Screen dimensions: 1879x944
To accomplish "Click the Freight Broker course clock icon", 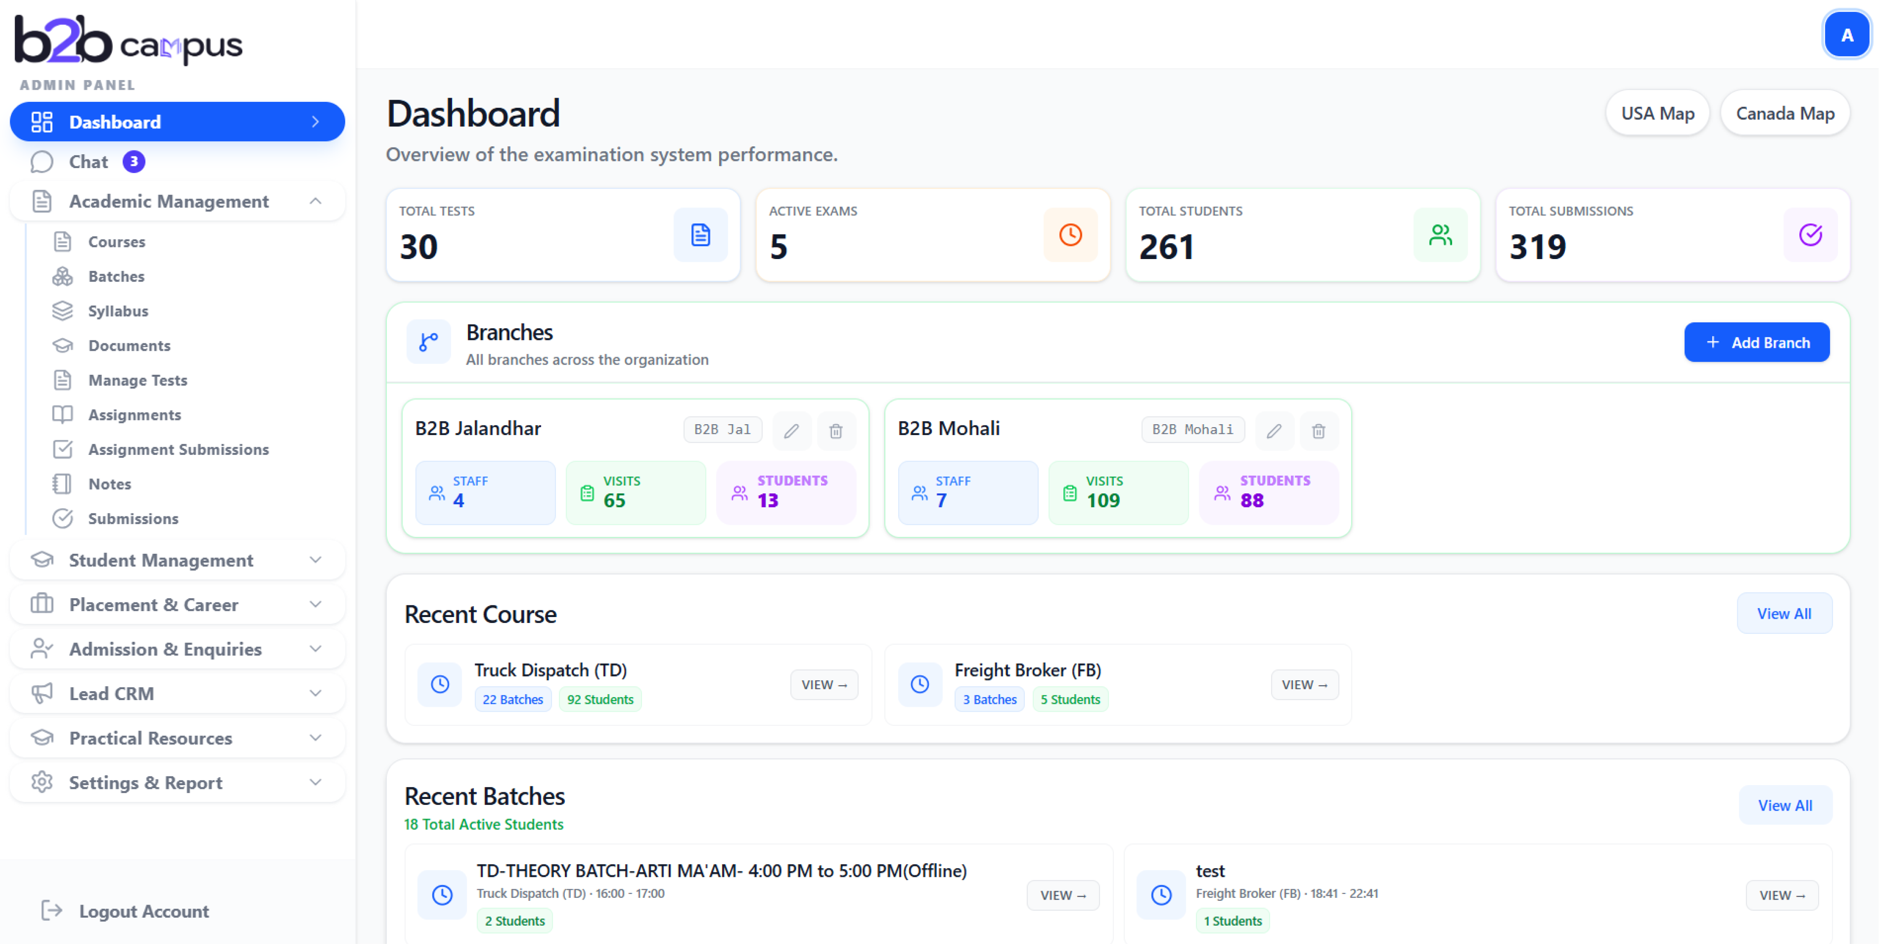I will (x=920, y=684).
